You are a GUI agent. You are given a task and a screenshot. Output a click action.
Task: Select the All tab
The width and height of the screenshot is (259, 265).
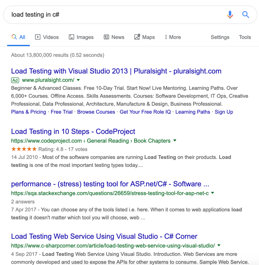(x=18, y=37)
